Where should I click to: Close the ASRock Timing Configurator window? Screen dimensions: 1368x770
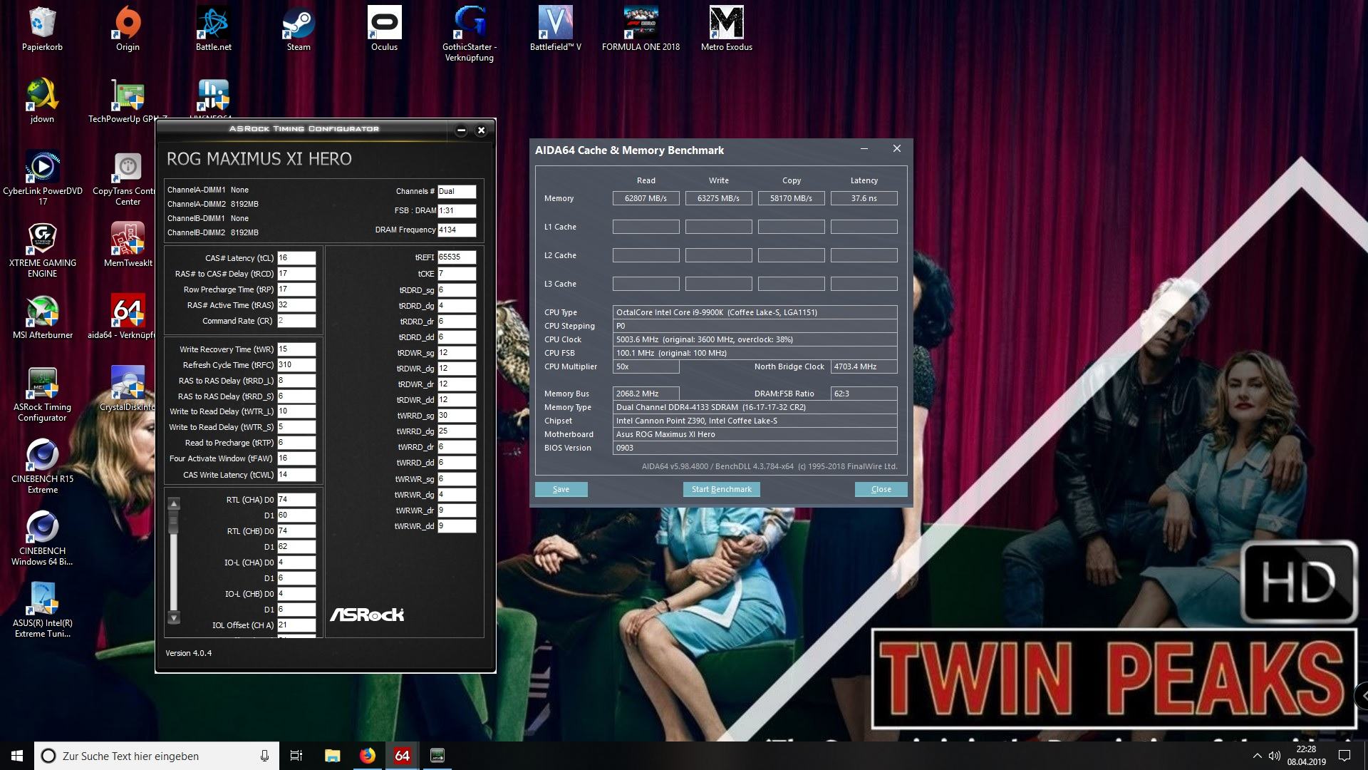tap(481, 130)
